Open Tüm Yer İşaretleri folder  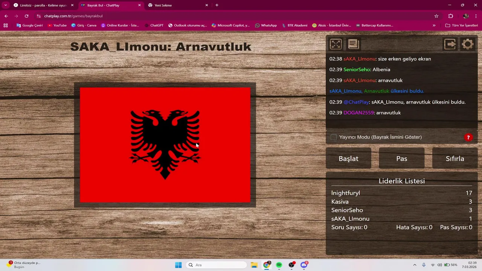click(461, 25)
